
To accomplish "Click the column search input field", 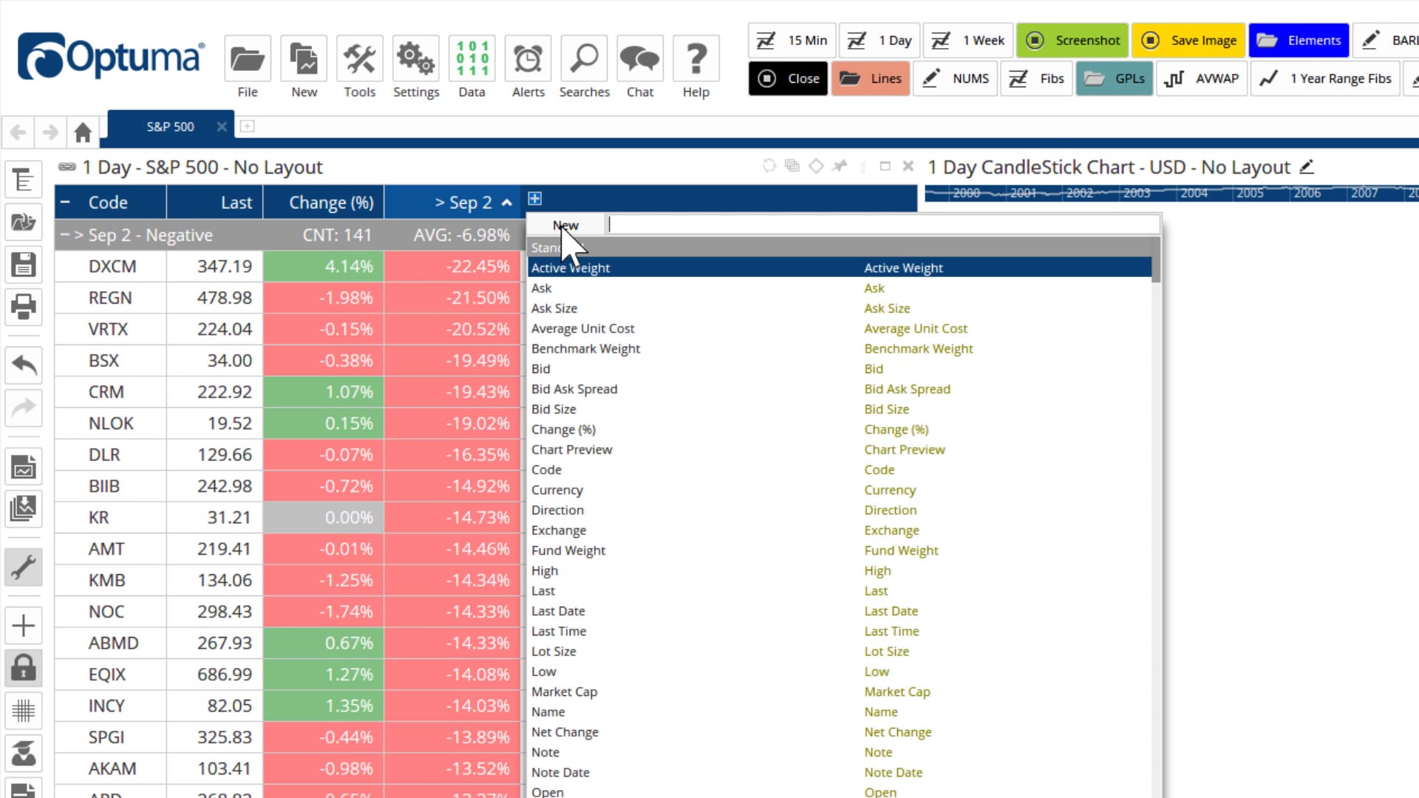I will [882, 225].
